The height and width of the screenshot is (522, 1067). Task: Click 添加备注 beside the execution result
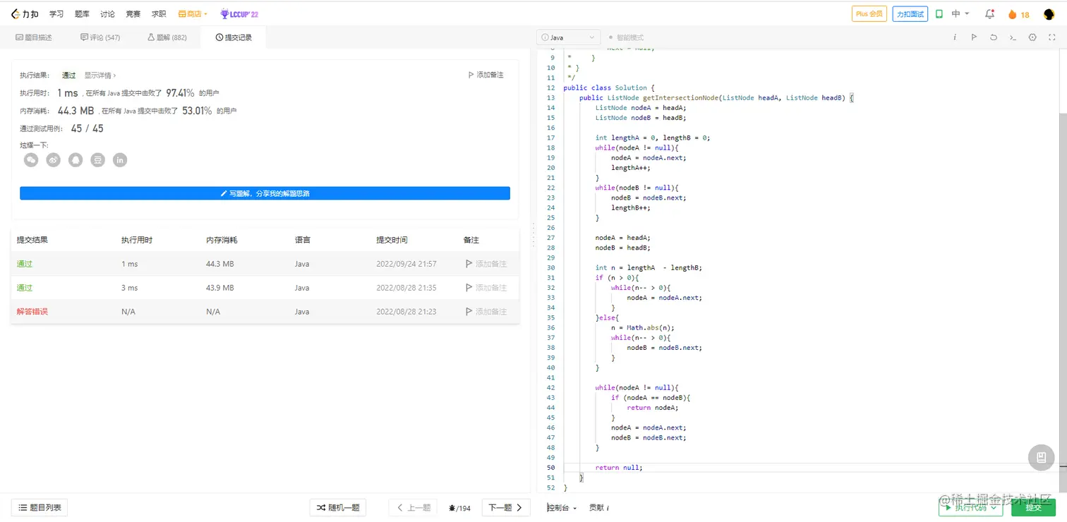point(486,75)
